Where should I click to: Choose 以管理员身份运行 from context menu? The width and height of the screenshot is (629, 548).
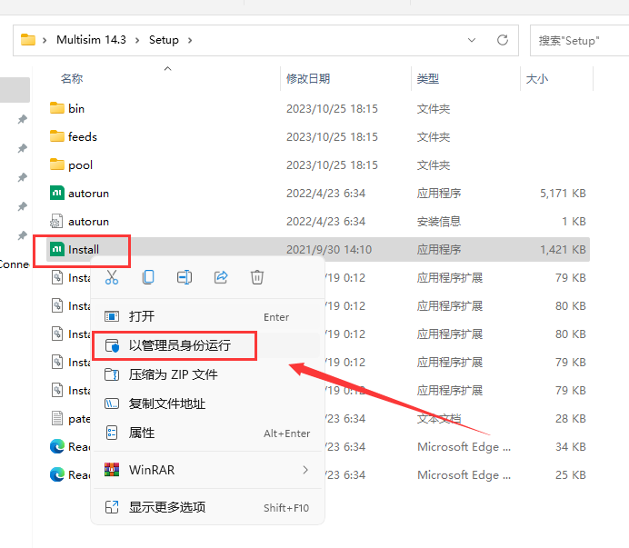pos(179,345)
